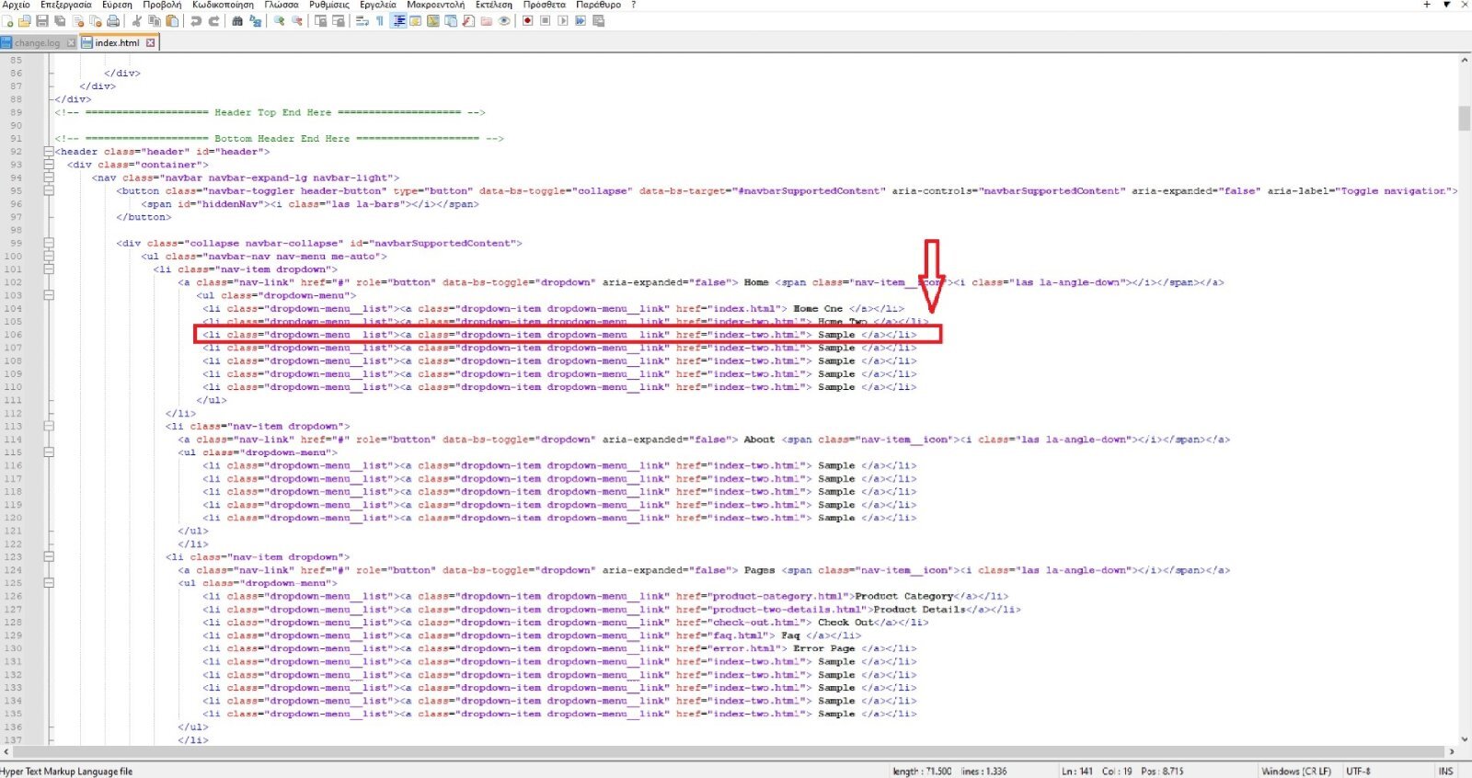Zoom in using the magnifier icon

click(x=279, y=20)
